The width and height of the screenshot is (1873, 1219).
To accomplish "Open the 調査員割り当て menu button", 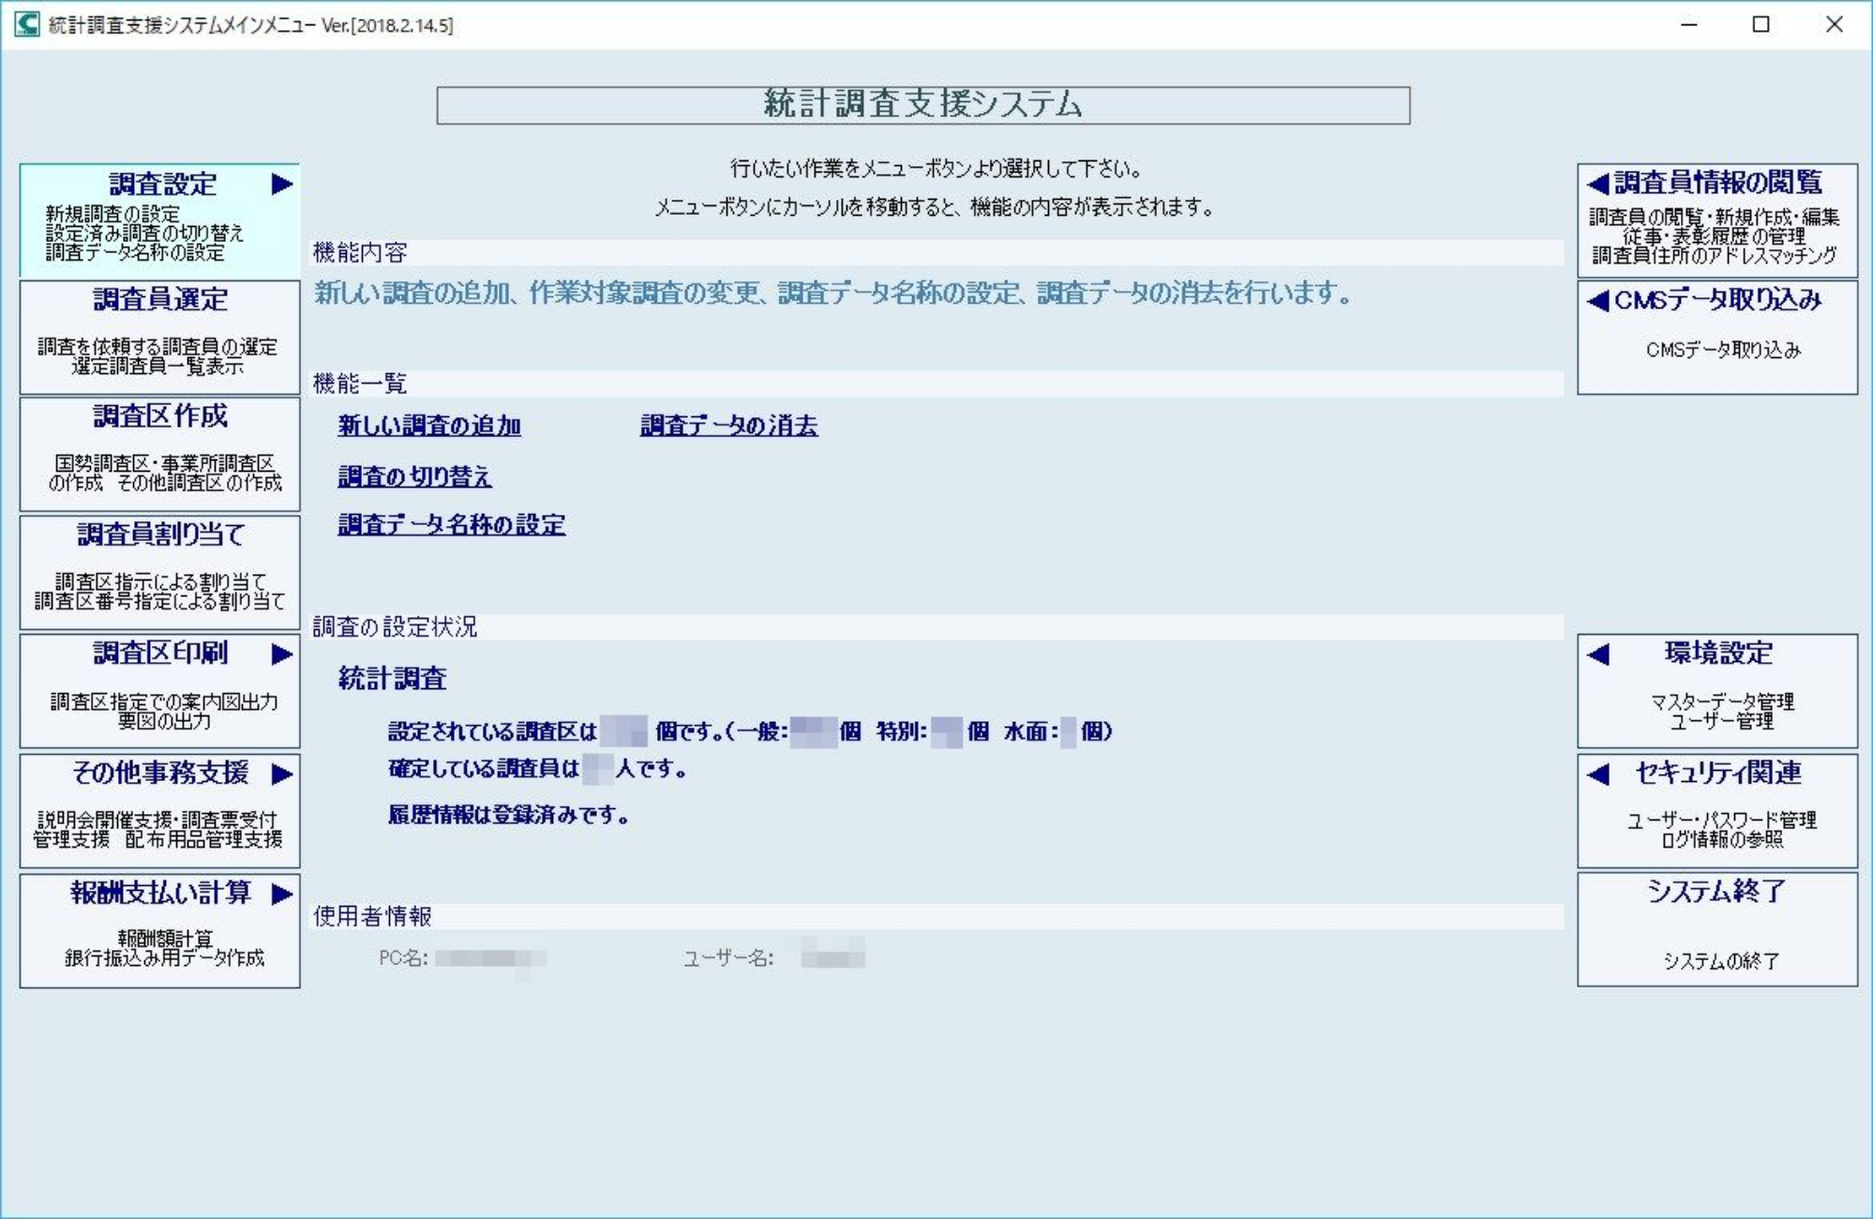I will click(159, 572).
